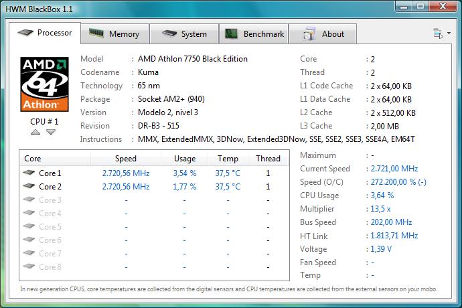The image size is (462, 308).
Task: Click revision value DR-B3 - 515
Action: (x=159, y=126)
